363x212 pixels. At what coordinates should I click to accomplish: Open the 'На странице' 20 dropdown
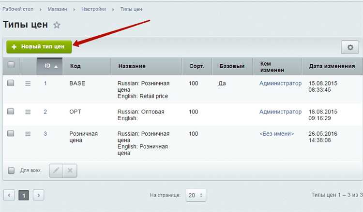point(196,195)
